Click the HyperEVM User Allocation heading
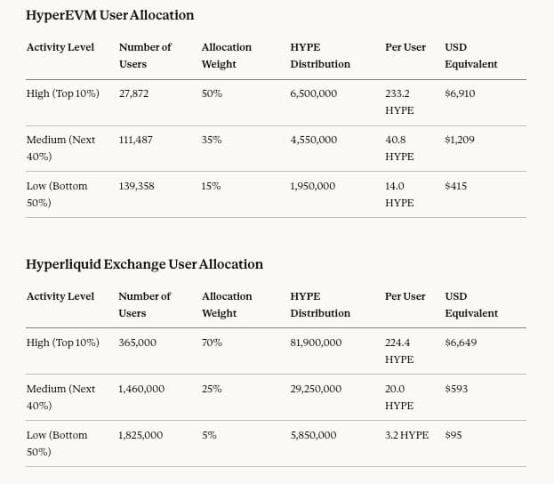 (x=109, y=15)
